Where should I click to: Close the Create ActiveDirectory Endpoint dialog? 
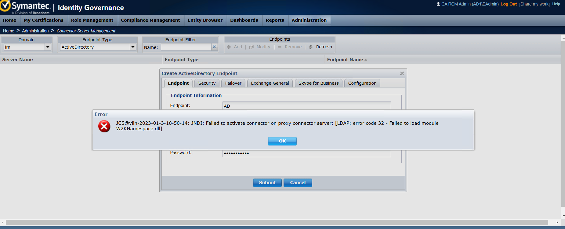click(402, 73)
